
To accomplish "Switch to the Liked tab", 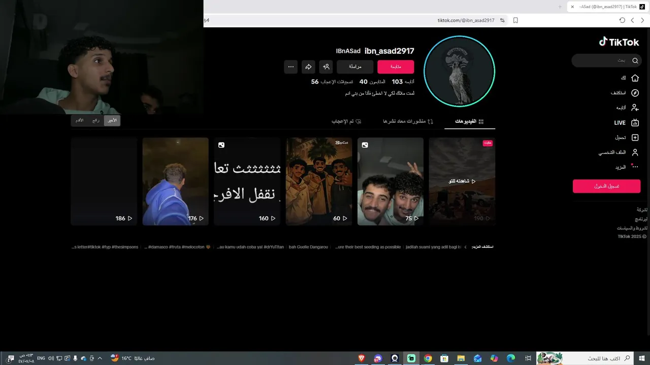I will tap(346, 122).
